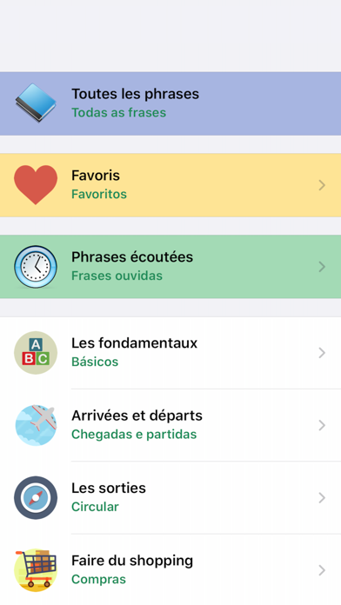Choose the Básicos subtitle label

point(95,362)
